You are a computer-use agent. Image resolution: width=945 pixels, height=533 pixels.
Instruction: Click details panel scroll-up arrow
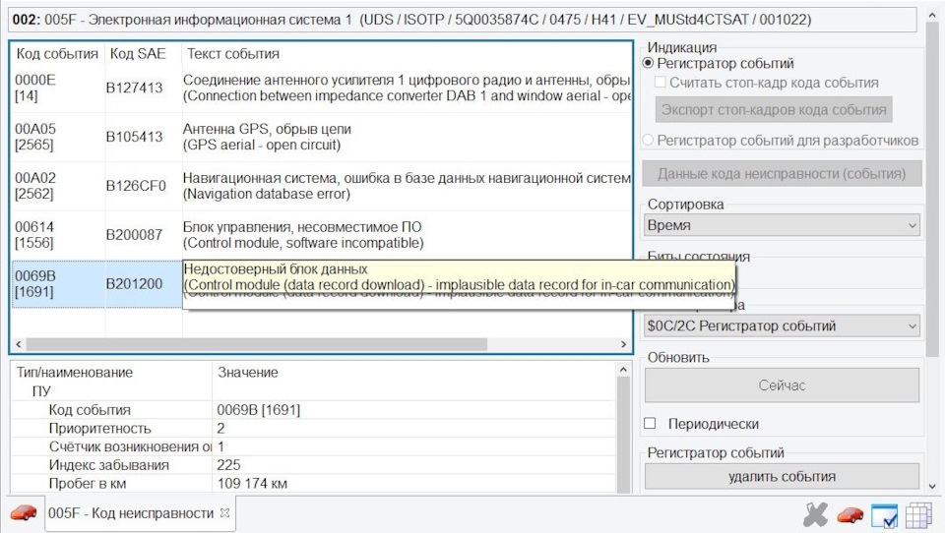tap(623, 369)
